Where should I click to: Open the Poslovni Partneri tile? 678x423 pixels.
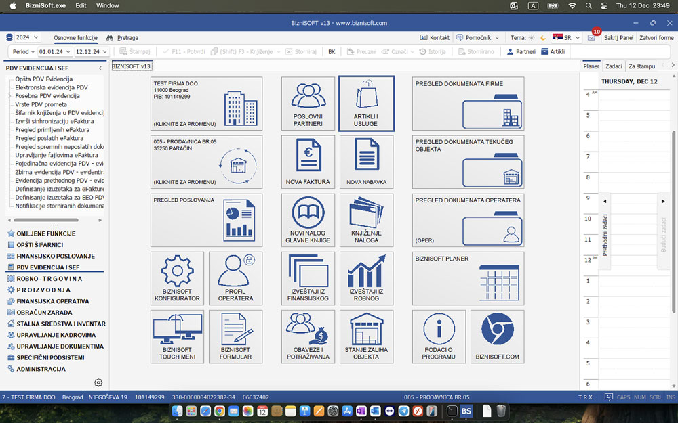(308, 104)
